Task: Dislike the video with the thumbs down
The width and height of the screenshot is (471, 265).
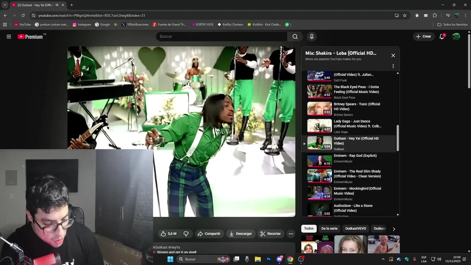Action: coord(186,234)
